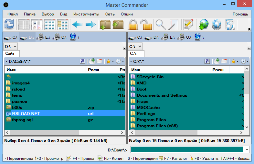Select the images4 folder
This screenshot has width=254, height=164.
coord(65,83)
